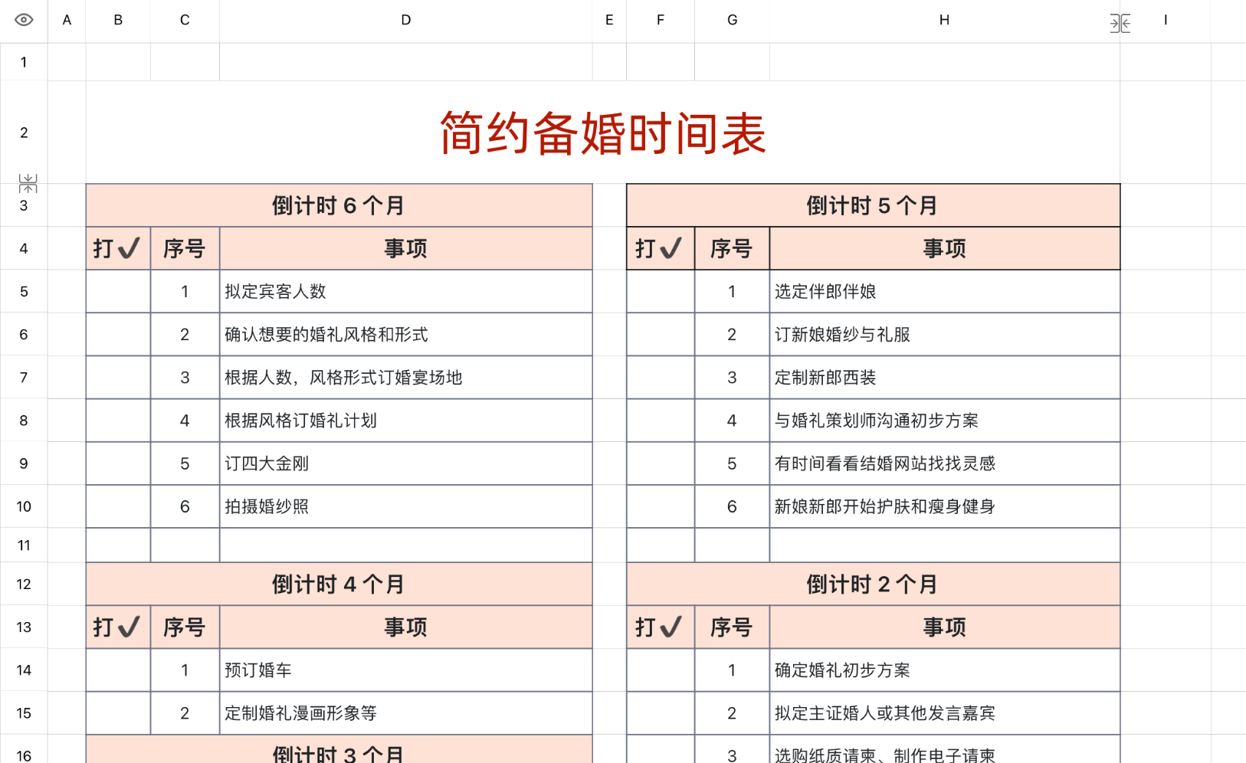Image resolution: width=1246 pixels, height=763 pixels.
Task: Click checkmark cell beside 选定伴郎伴娘
Action: [x=661, y=291]
